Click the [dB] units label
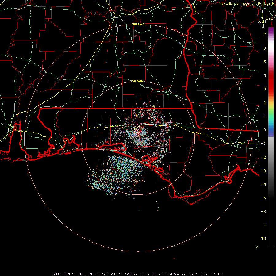276x276 pixels. (x=262, y=21)
